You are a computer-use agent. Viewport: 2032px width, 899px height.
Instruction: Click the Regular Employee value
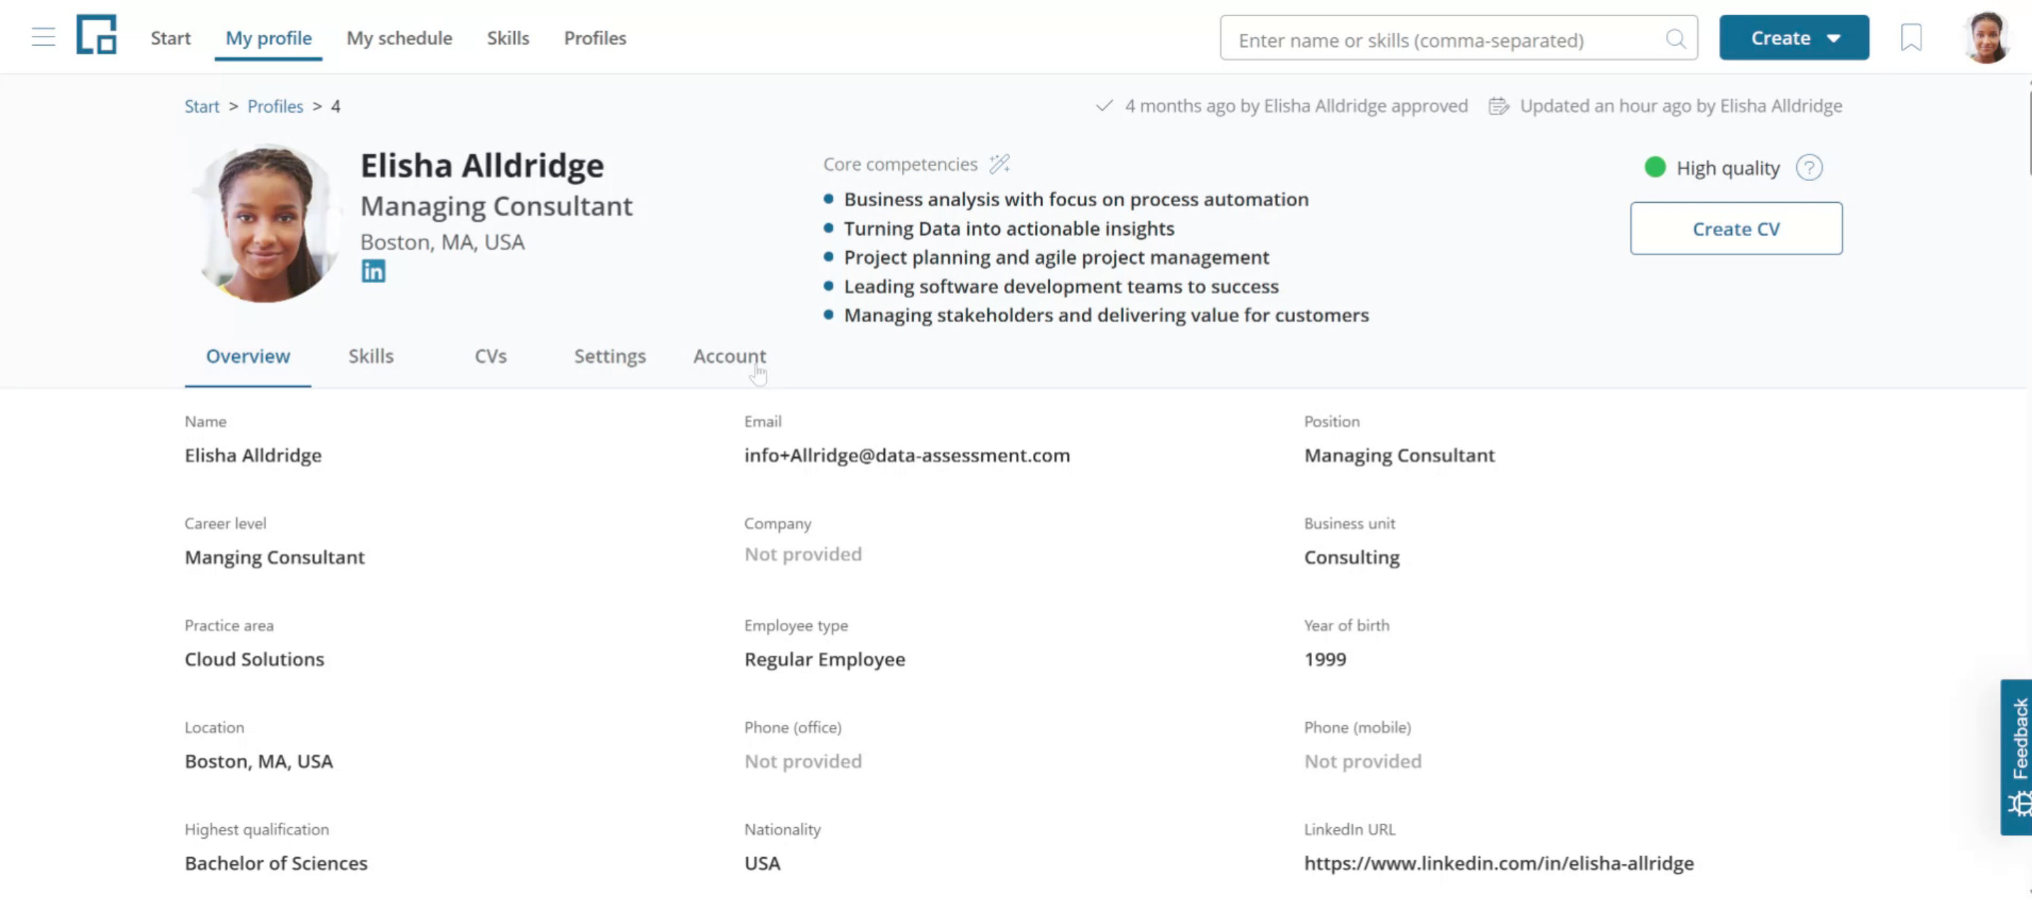824,659
